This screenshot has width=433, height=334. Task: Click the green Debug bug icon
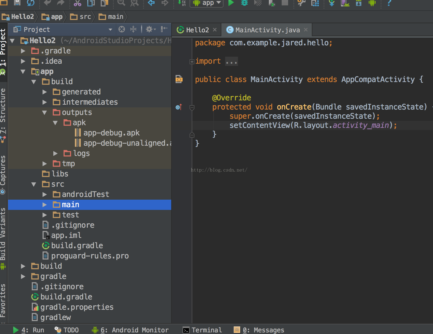tap(245, 3)
